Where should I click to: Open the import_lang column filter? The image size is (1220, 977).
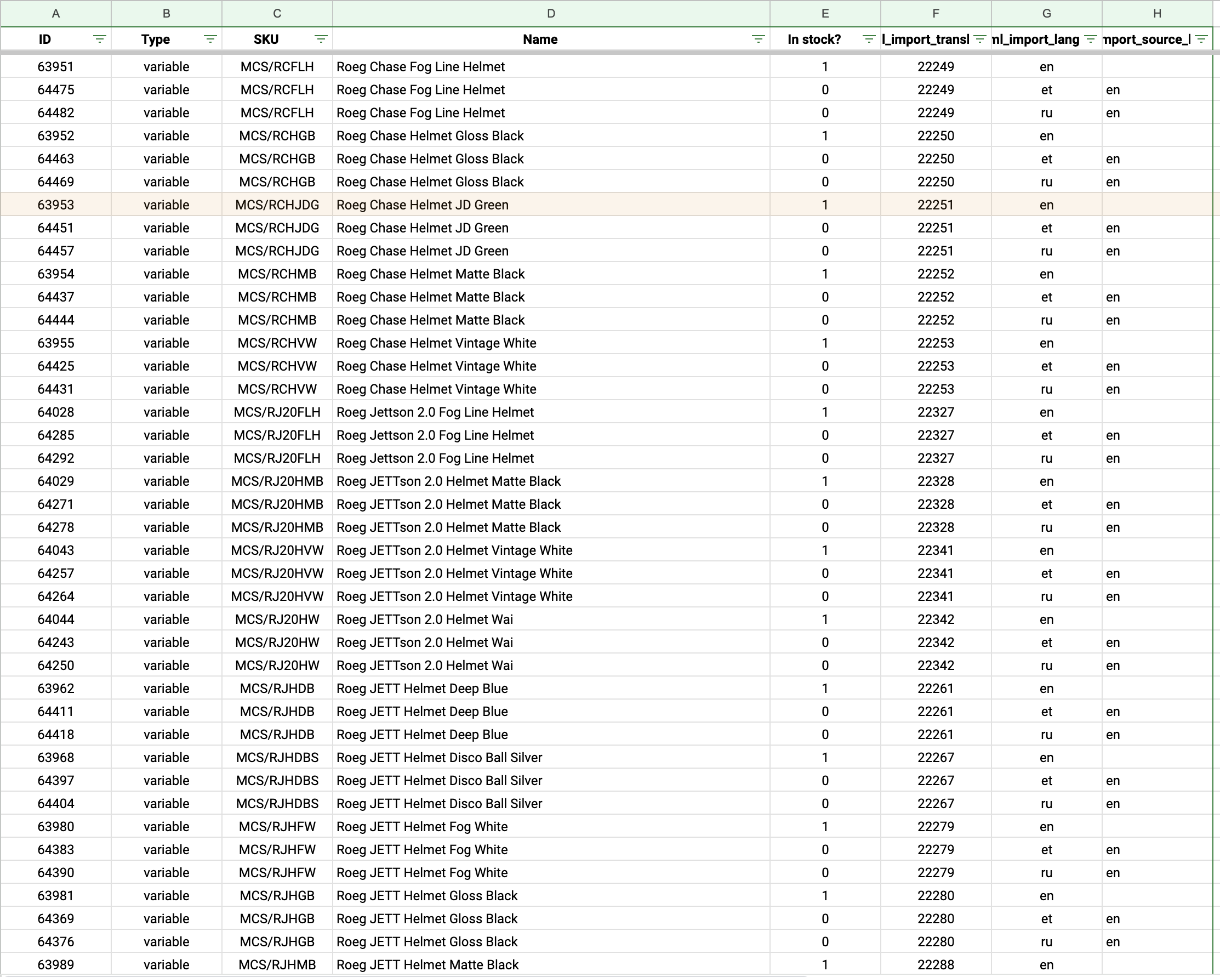[1091, 39]
